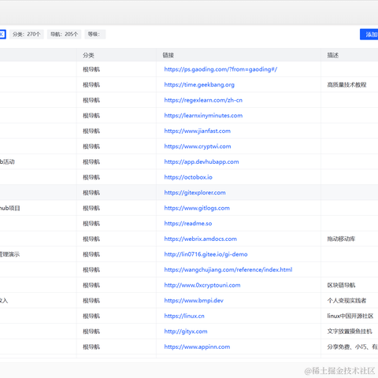This screenshot has height=378, width=378.
Task: Open the wangchujiang.com reference link
Action: [228, 270]
